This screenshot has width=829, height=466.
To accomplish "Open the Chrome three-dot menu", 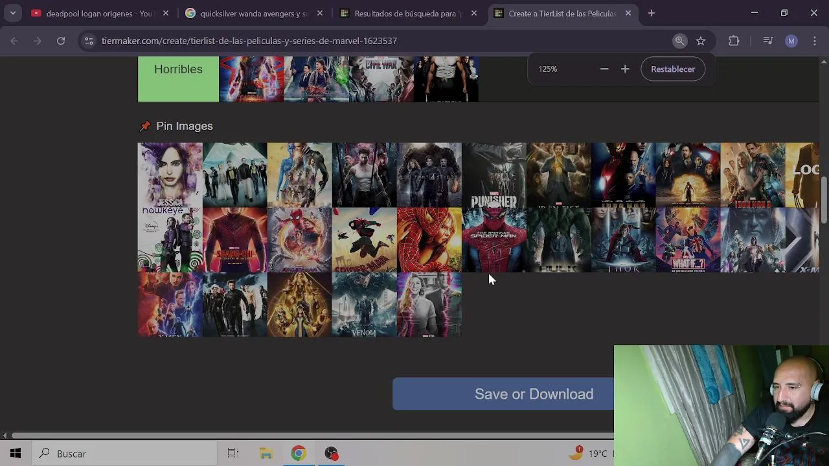I will click(815, 41).
